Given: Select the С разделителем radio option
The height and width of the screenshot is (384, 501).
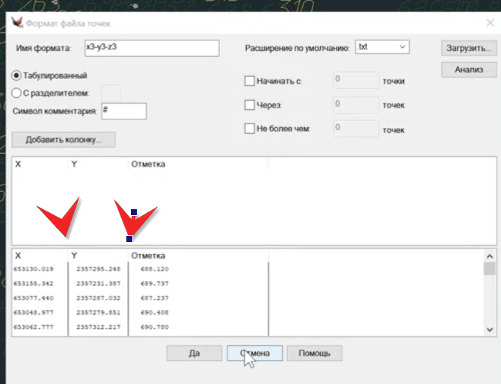Looking at the screenshot, I should coord(19,93).
